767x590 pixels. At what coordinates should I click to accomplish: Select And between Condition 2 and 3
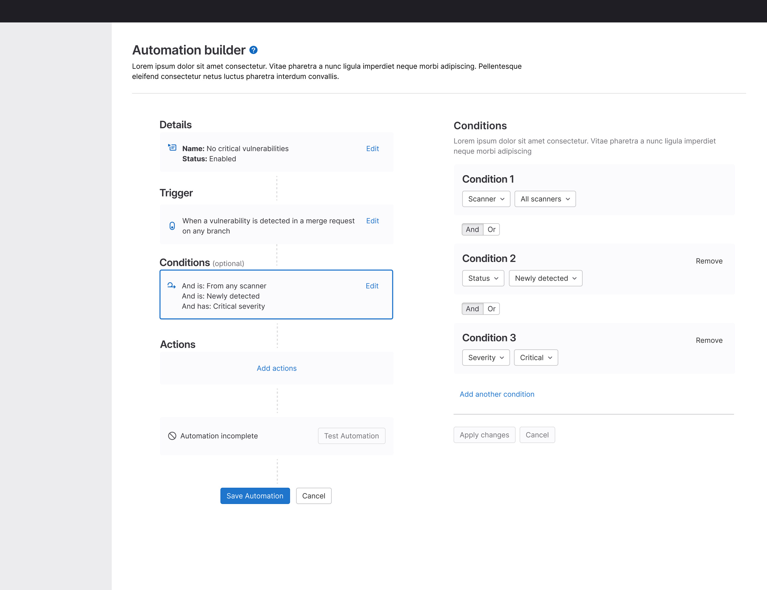pos(472,309)
